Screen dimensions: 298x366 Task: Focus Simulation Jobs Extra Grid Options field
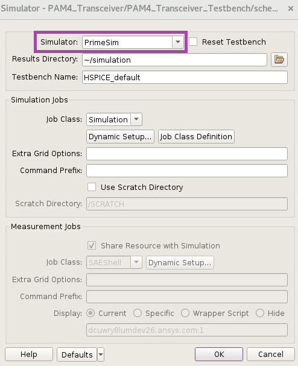point(187,154)
